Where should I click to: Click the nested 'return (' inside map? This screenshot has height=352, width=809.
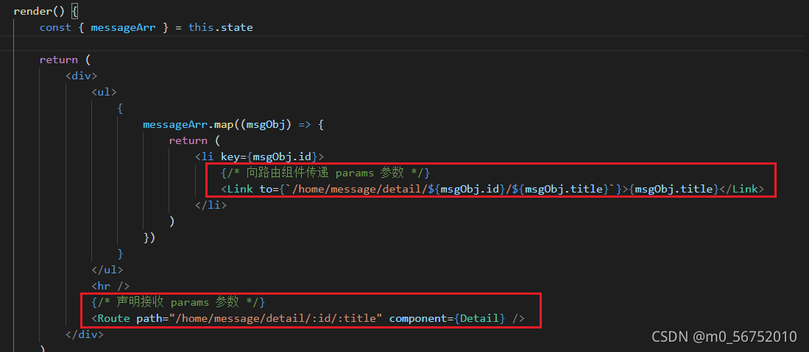coord(194,140)
